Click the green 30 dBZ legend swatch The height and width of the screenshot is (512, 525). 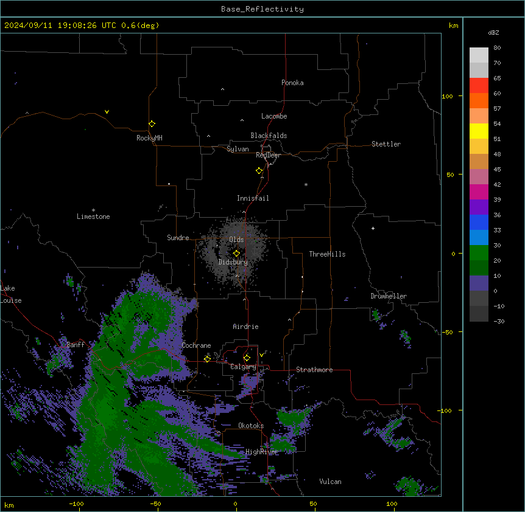(479, 252)
